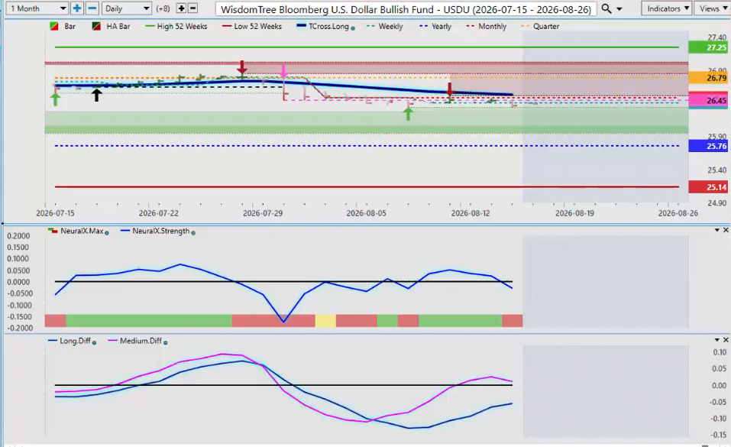Click the pink 26.45 price label
The height and width of the screenshot is (447, 731).
click(707, 100)
